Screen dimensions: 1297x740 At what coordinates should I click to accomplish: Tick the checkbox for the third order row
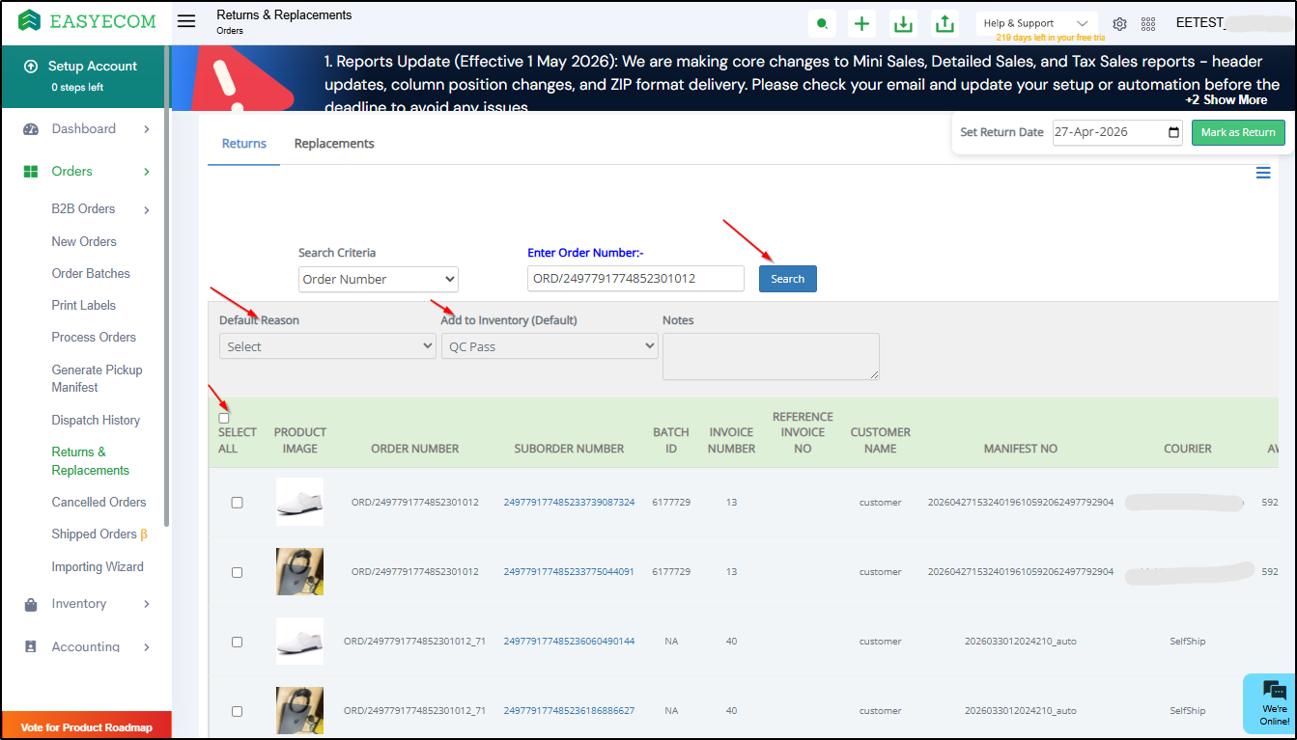point(238,642)
